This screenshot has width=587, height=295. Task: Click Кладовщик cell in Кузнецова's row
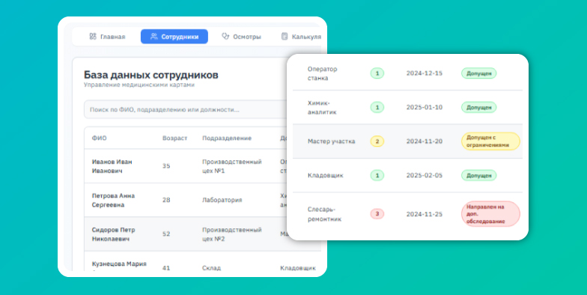(298, 268)
